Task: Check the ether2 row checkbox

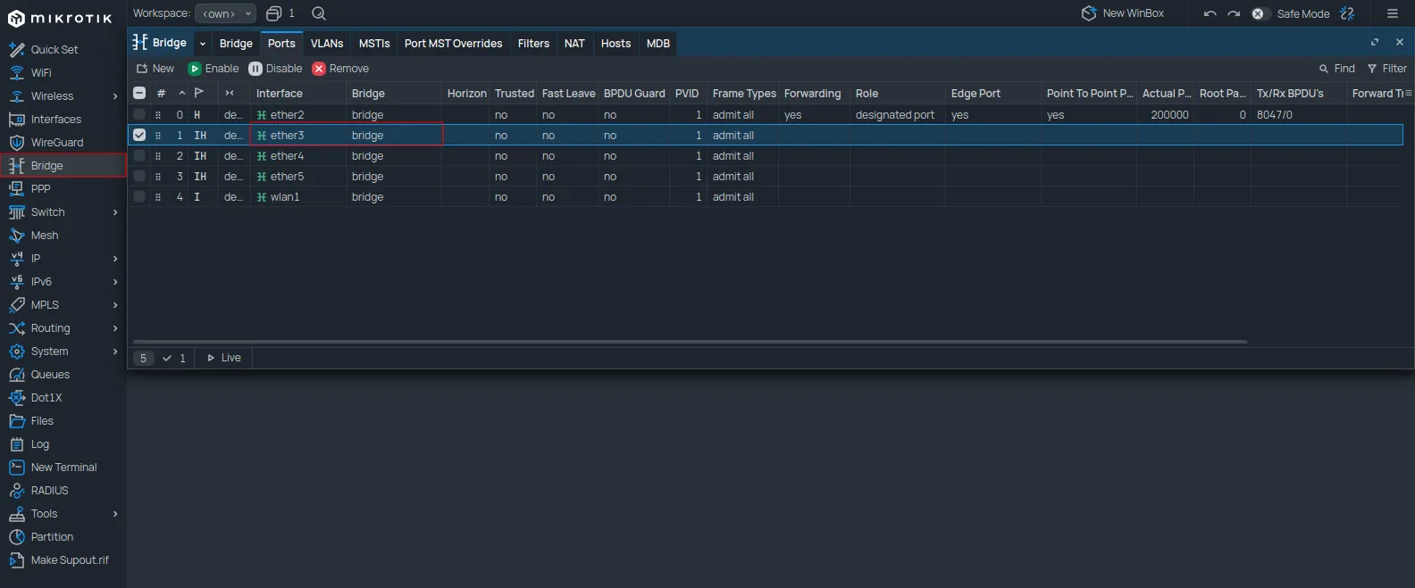Action: click(139, 115)
